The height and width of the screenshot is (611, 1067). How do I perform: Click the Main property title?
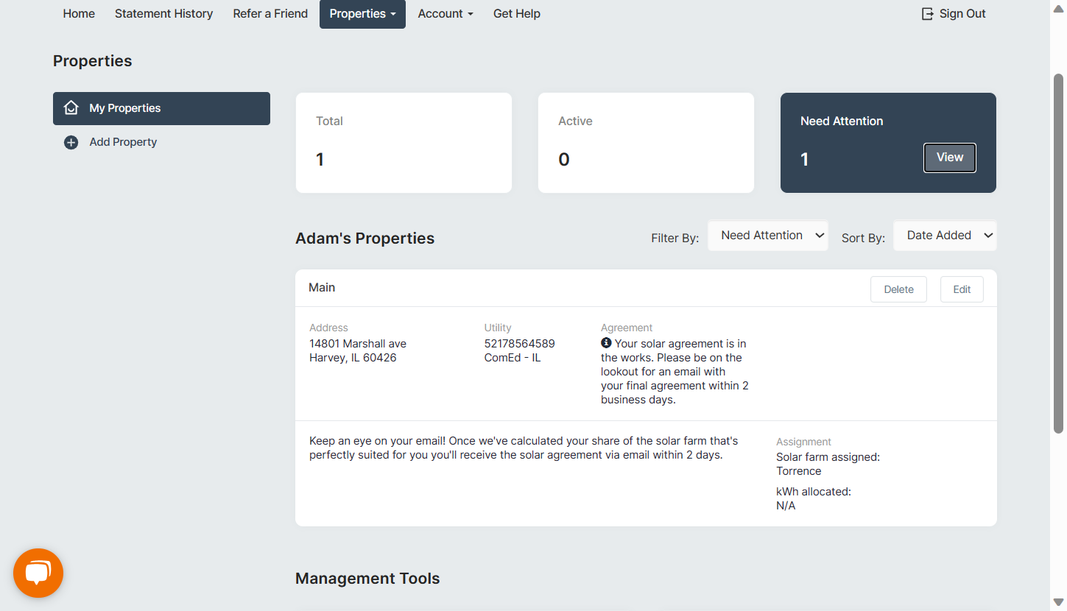point(322,288)
